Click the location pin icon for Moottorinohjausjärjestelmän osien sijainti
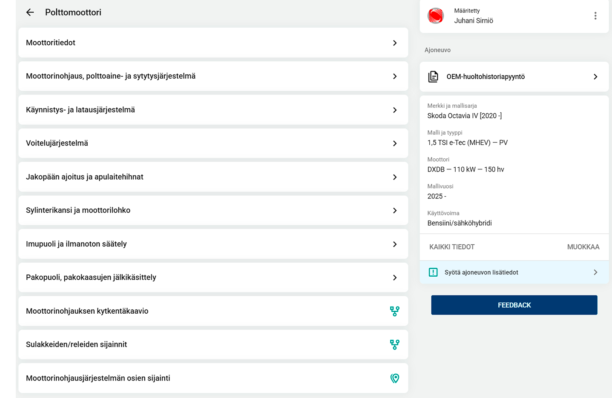This screenshot has width=612, height=398. (x=394, y=378)
